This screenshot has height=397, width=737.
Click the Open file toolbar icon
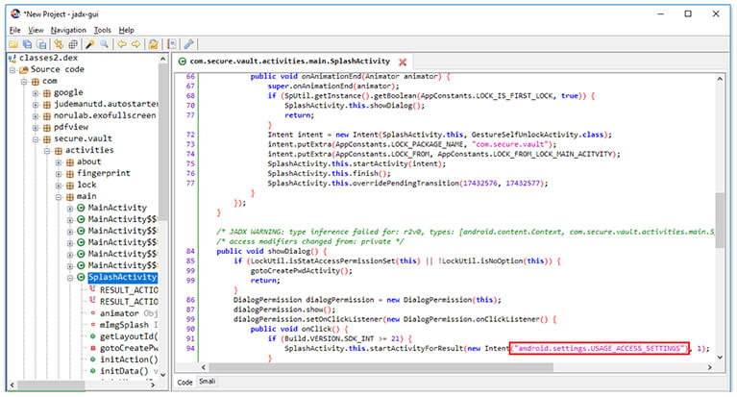13,44
